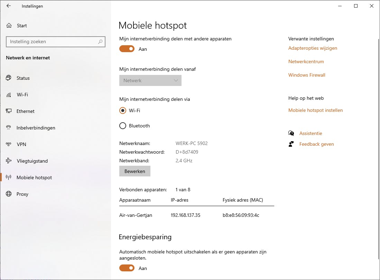Click the back arrow icon
Image resolution: width=380 pixels, height=280 pixels.
coord(9,6)
